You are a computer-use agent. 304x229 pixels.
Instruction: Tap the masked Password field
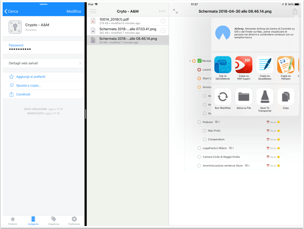44,47
